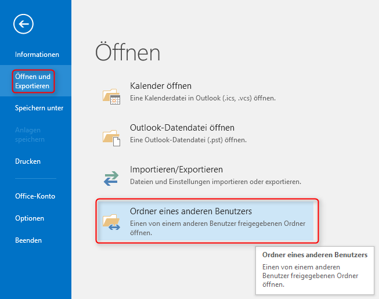Image resolution: width=379 pixels, height=299 pixels.
Task: Click text 'Eine Outlook-Datendatei (.pst) öffnen.'
Action: pos(188,140)
